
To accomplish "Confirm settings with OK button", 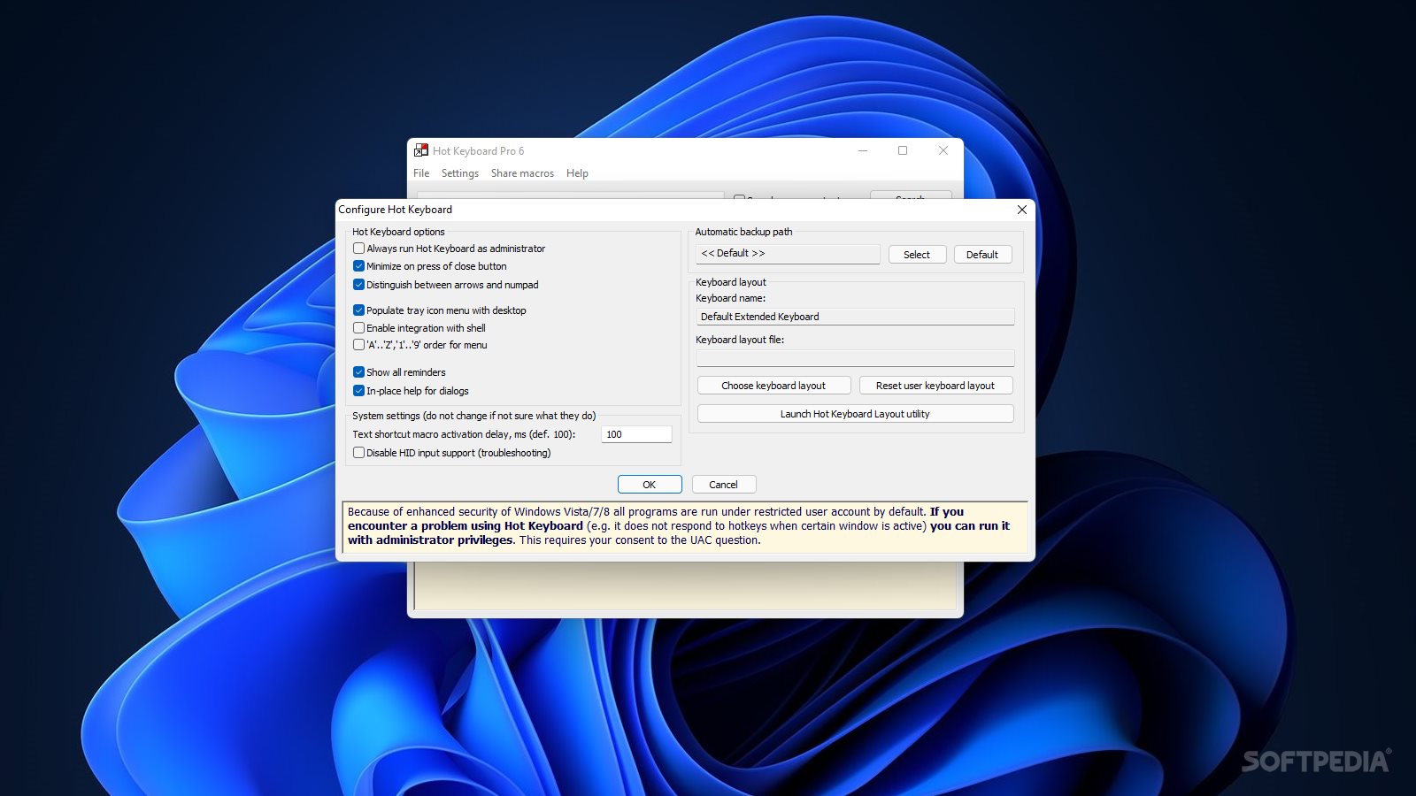I will 650,485.
